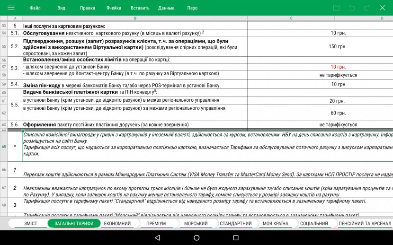Switch to the ЕКОНОМНИЙ sheet tab

pos(117,223)
